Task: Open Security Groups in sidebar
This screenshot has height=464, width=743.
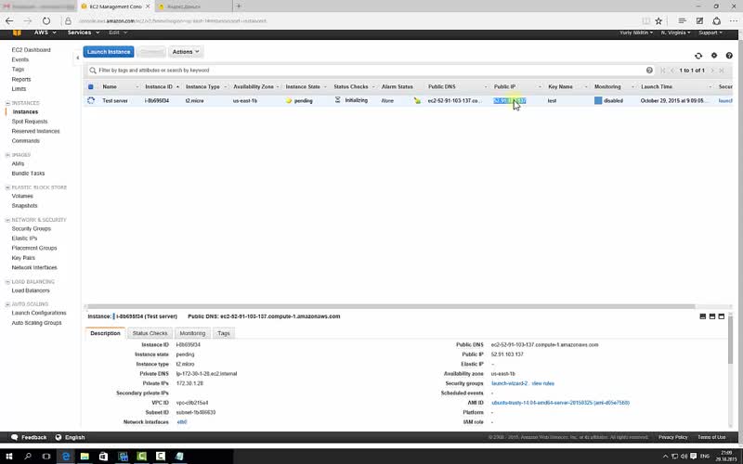Action: coord(32,228)
